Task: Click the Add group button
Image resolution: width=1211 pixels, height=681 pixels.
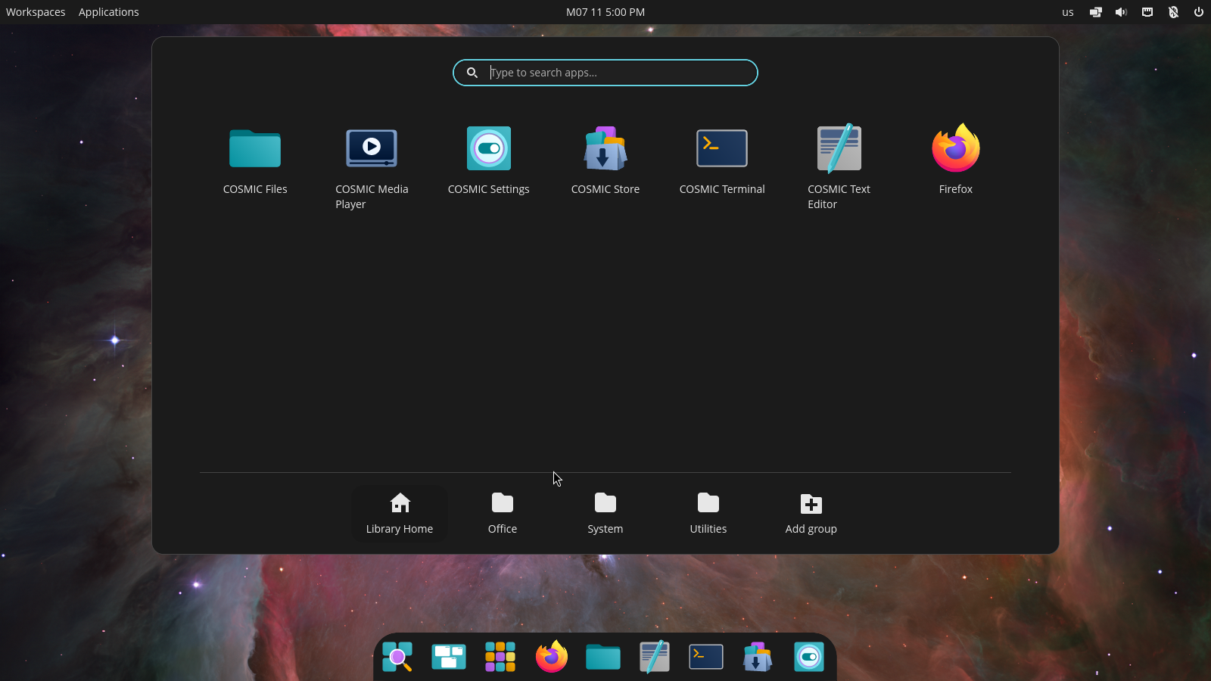Action: (811, 513)
